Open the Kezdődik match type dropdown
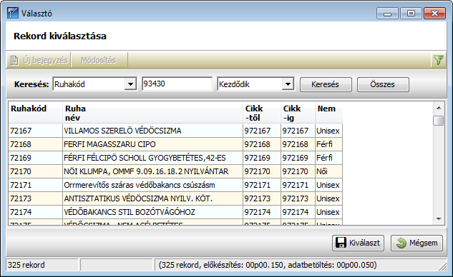This screenshot has width=453, height=277. (x=288, y=84)
